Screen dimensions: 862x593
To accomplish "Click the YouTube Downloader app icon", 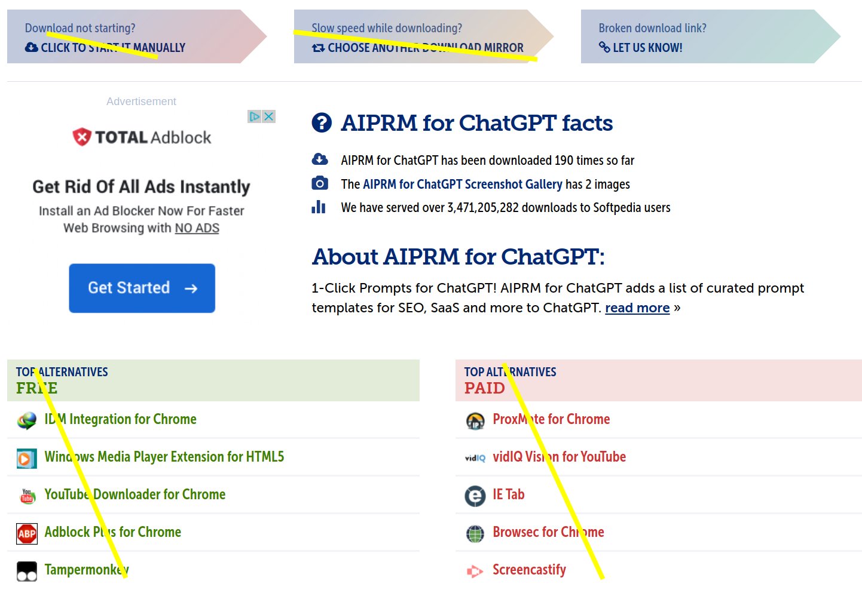I will [27, 496].
